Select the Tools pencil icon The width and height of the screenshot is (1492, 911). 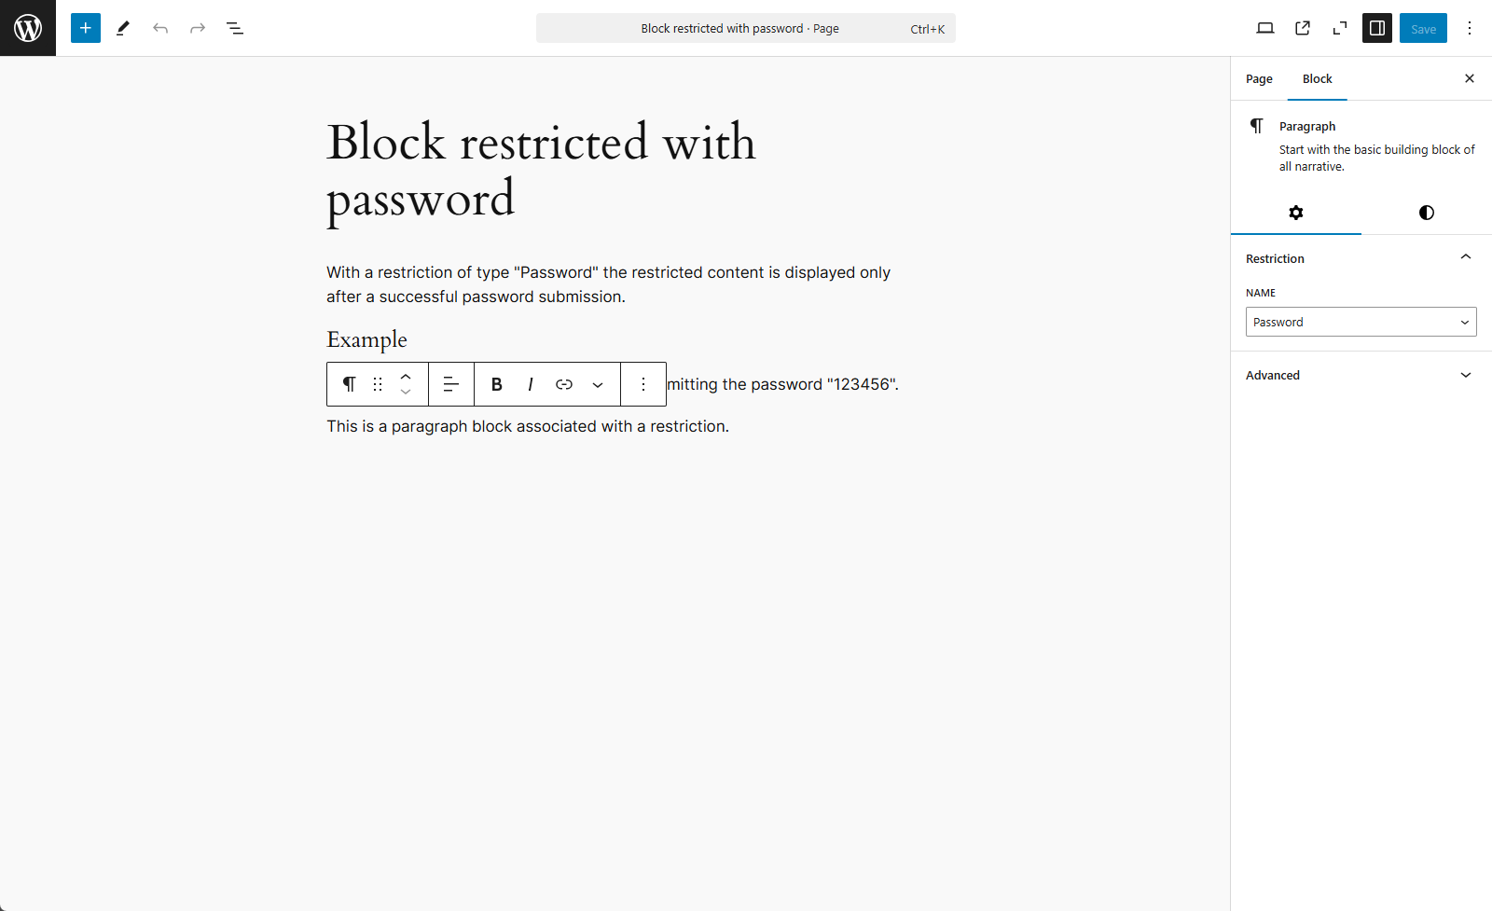(x=123, y=28)
